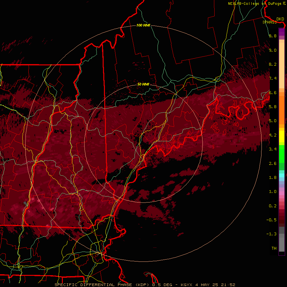Viewport: 287px width, 287px height.
Task: Click the SPECIFIC DIFFERENTIAL PHASE (KDP) caption
Action: pos(102,285)
